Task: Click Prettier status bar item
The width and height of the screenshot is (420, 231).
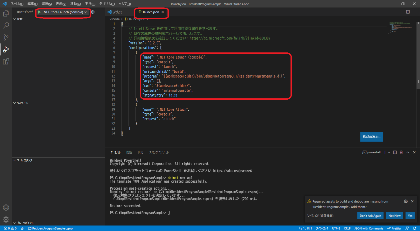Action: (x=394, y=229)
